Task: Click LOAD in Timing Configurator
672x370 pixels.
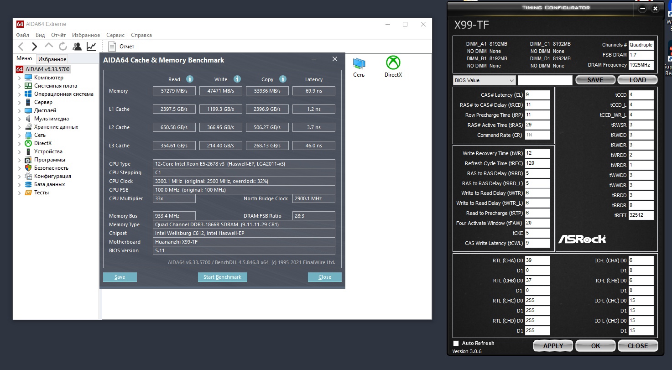Action: [638, 80]
